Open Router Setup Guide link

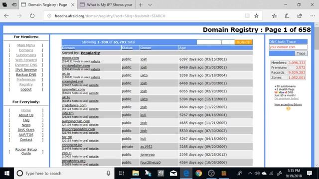26,151
